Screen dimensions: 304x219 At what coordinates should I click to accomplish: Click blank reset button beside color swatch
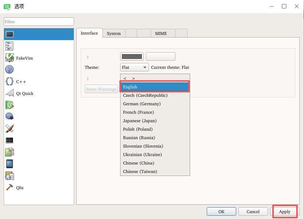161,56
